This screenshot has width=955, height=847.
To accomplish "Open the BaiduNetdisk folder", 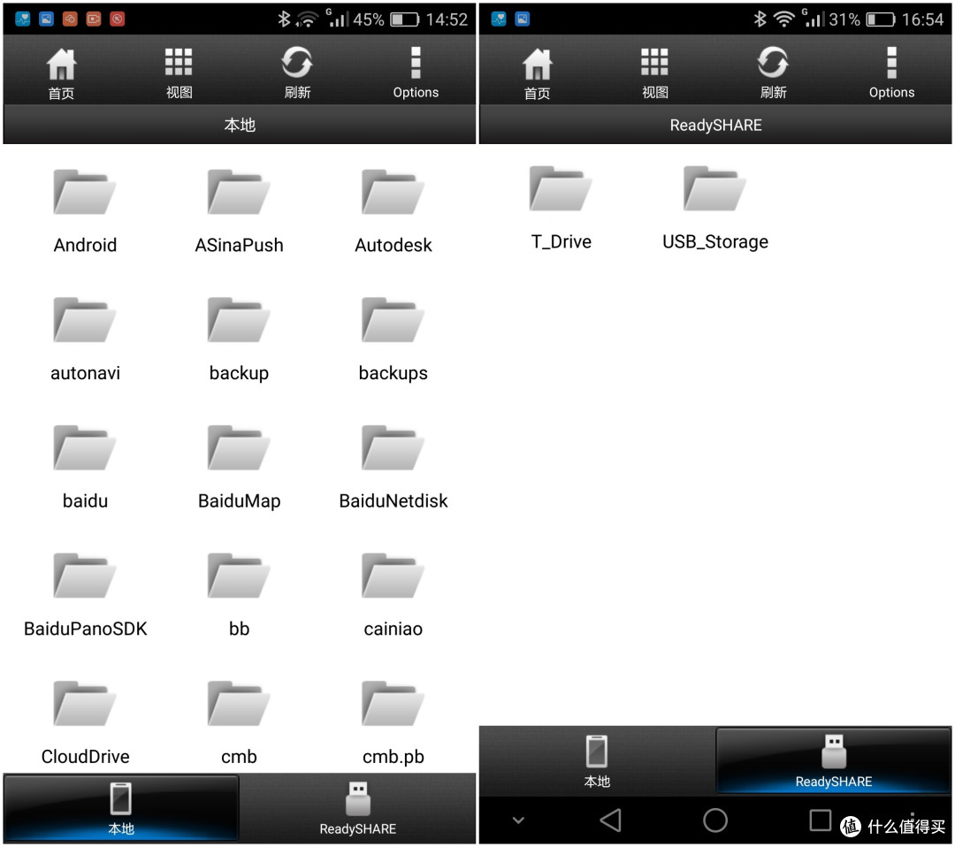I will pos(393,467).
